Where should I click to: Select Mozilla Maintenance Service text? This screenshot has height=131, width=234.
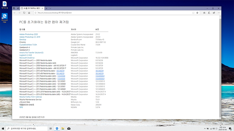coord(30,99)
